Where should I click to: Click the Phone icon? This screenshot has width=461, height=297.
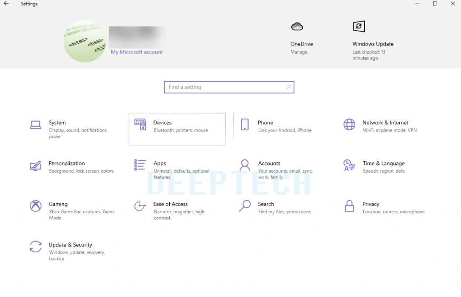coord(244,124)
